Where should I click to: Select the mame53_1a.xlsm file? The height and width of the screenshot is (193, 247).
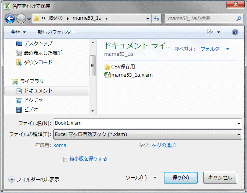click(x=132, y=75)
